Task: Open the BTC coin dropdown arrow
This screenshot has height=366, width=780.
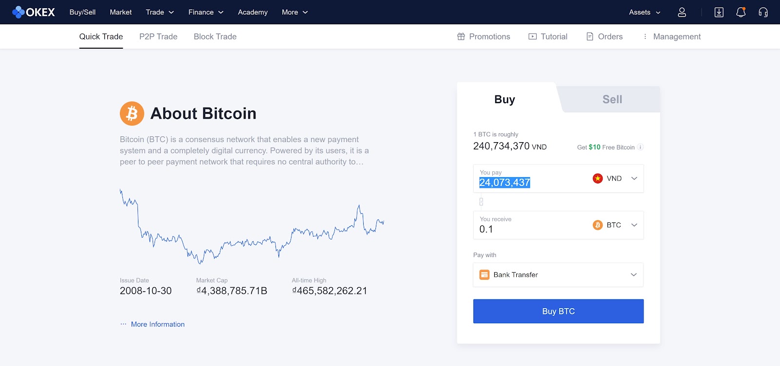Action: (634, 225)
